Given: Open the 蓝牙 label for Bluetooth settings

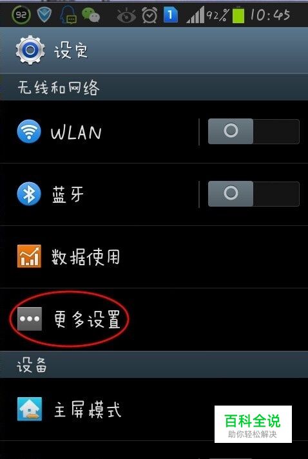Looking at the screenshot, I should tap(68, 194).
